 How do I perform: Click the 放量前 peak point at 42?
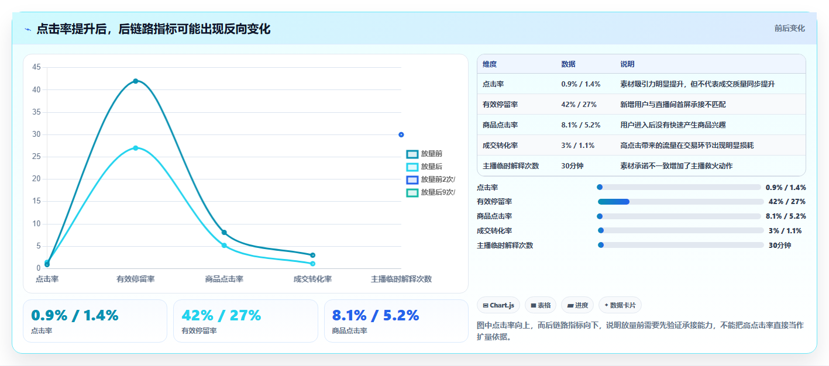click(x=136, y=81)
